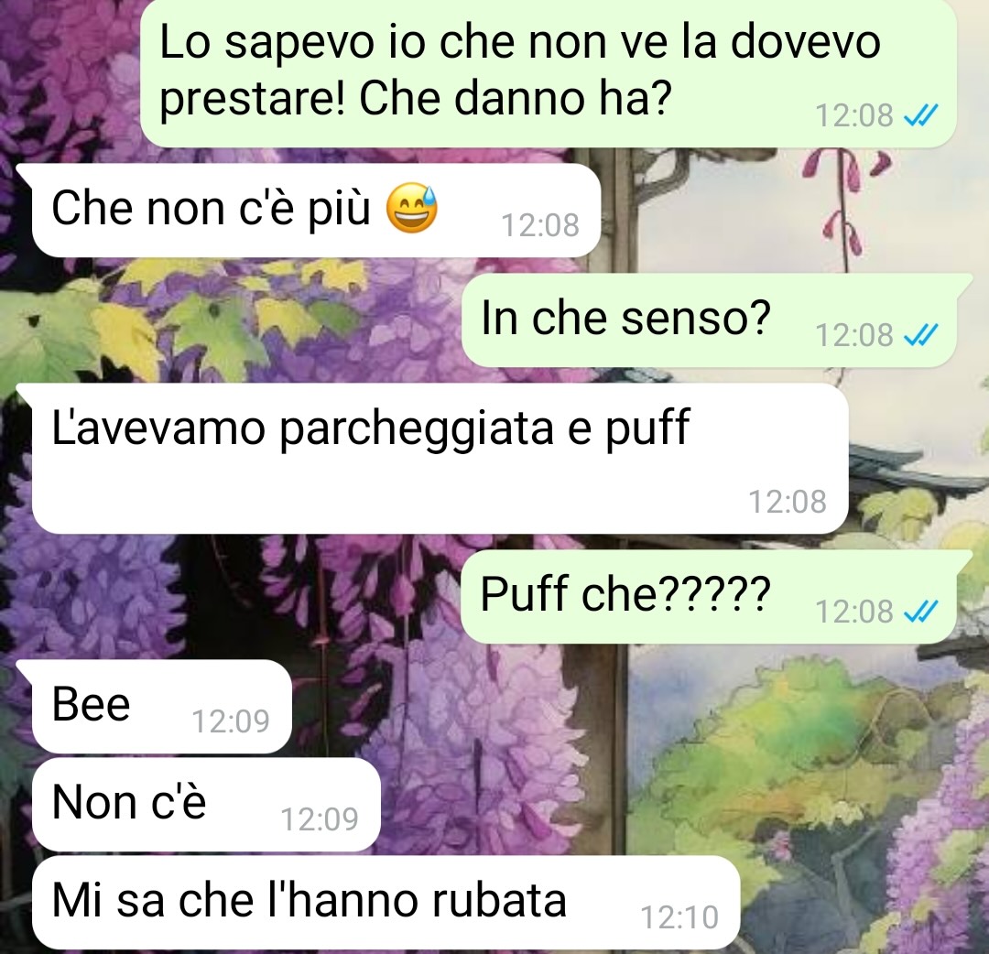Click the read ticks on 'Puff che?????'

click(x=921, y=611)
